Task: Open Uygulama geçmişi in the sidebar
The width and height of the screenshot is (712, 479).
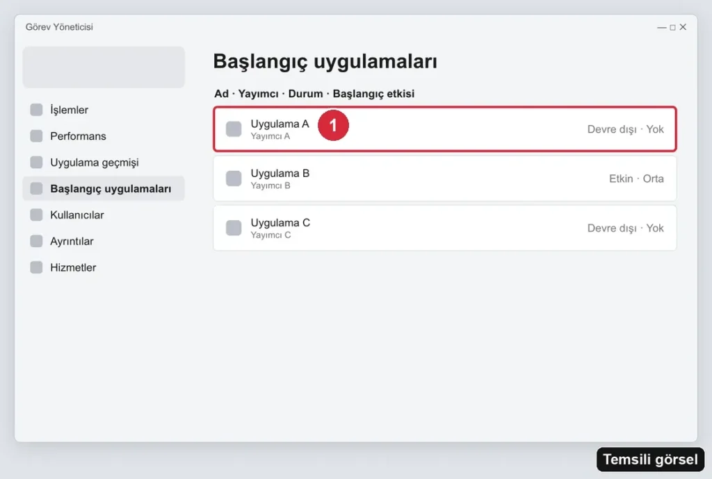Action: pyautogui.click(x=104, y=162)
